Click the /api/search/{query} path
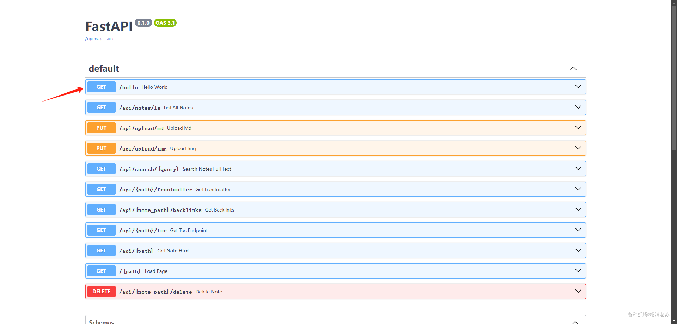The height and width of the screenshot is (324, 677). [x=149, y=169]
